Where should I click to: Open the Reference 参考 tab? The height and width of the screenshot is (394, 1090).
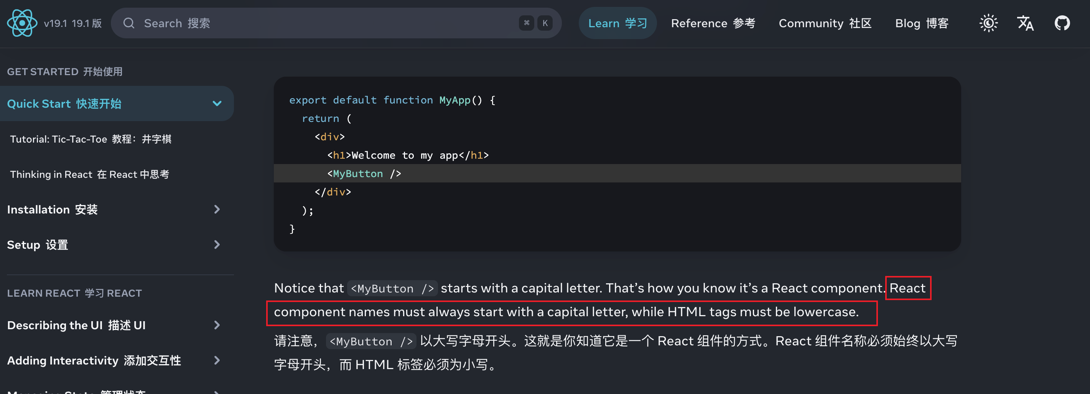click(x=713, y=23)
